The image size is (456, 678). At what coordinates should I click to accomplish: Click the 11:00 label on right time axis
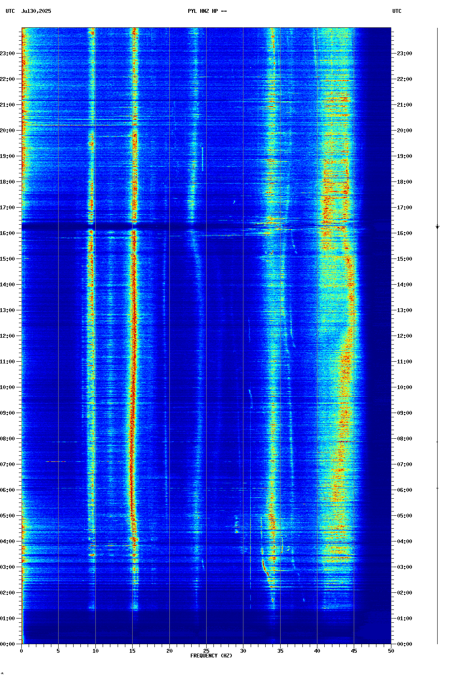point(405,362)
